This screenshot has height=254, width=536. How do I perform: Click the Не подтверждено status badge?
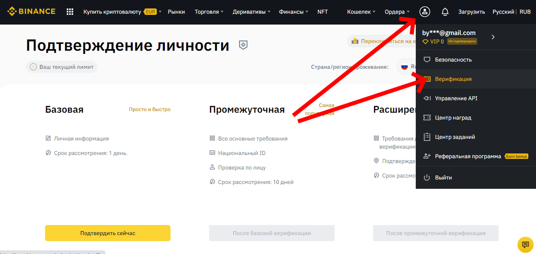point(462,41)
